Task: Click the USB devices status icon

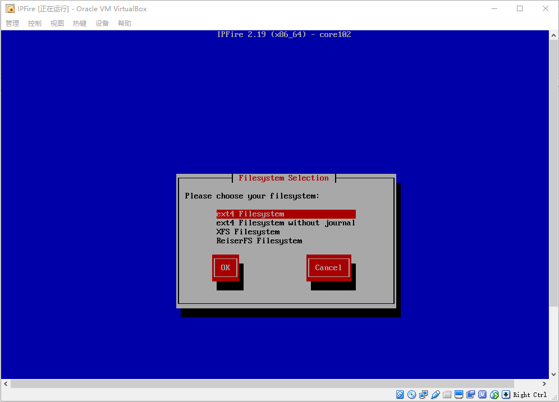Action: (x=436, y=395)
